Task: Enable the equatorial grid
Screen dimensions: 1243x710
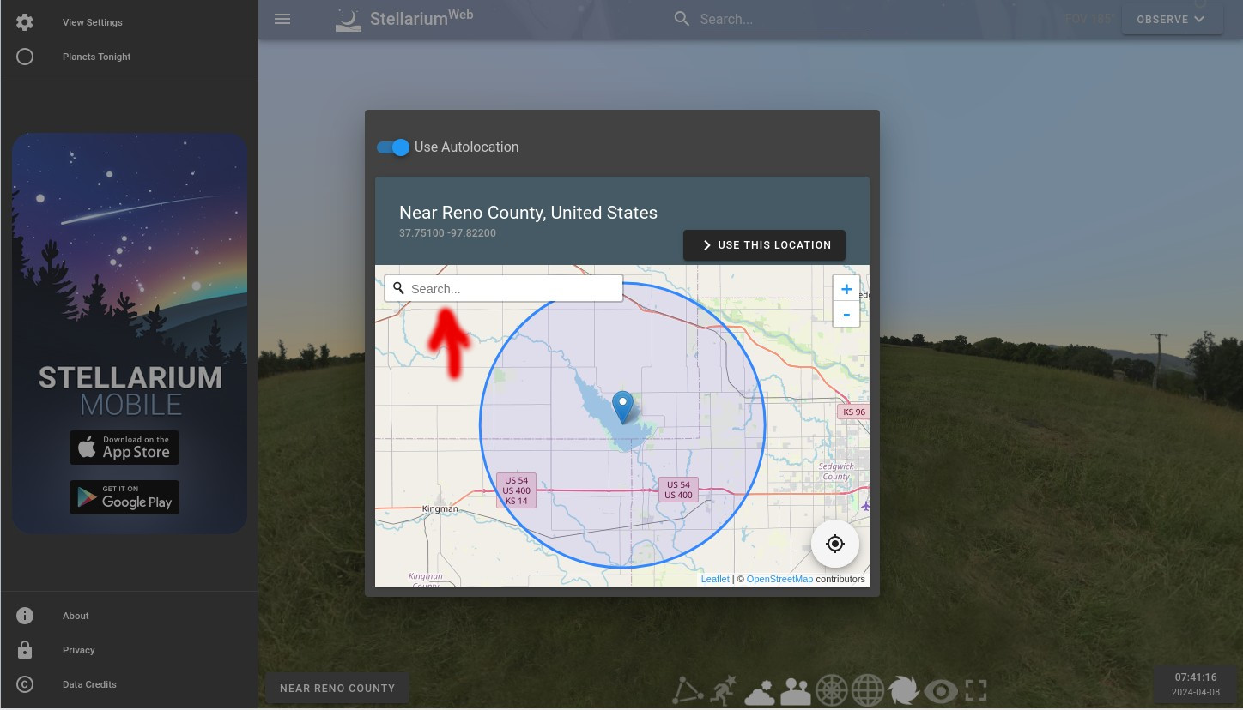Action: click(x=867, y=690)
